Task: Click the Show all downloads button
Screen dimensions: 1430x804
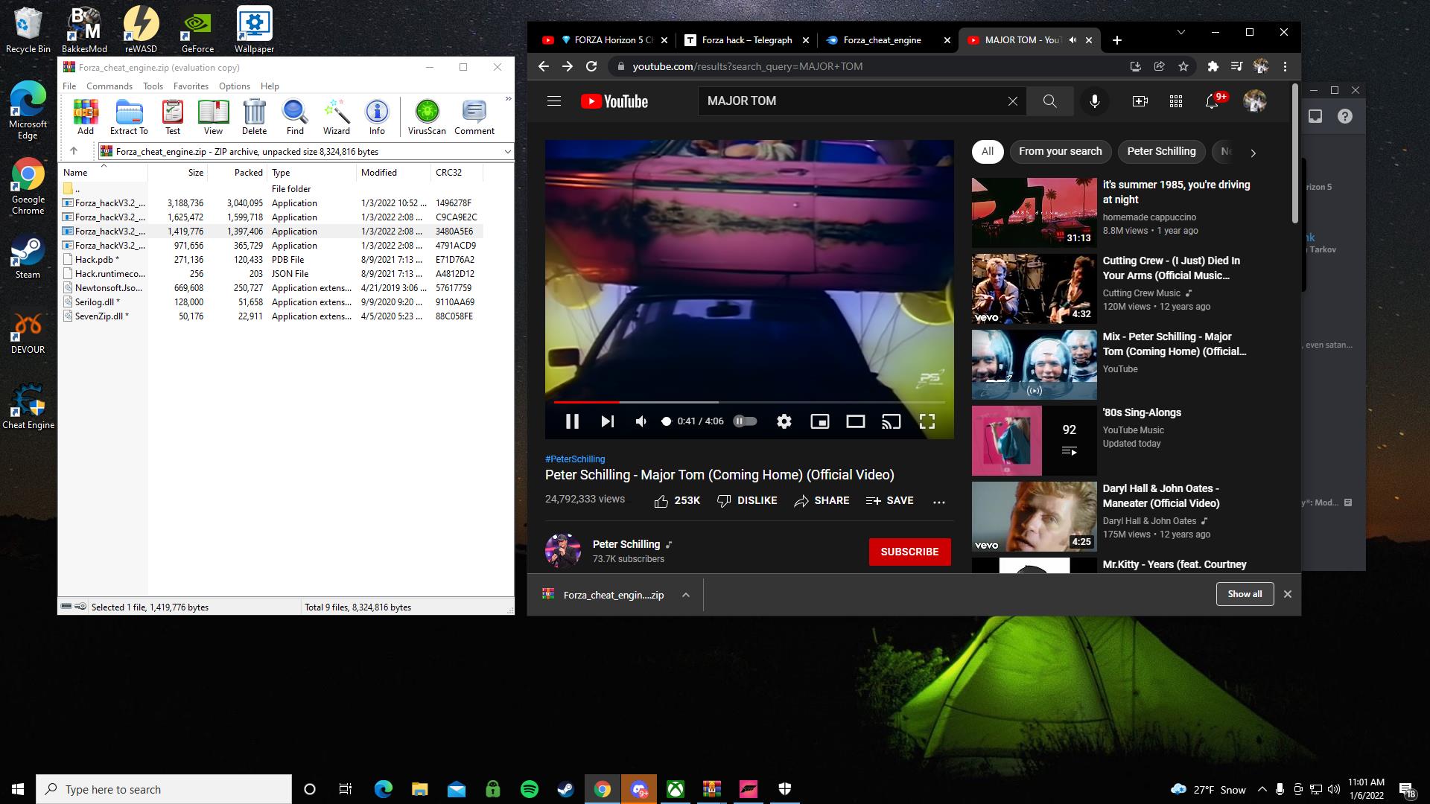Action: point(1245,594)
